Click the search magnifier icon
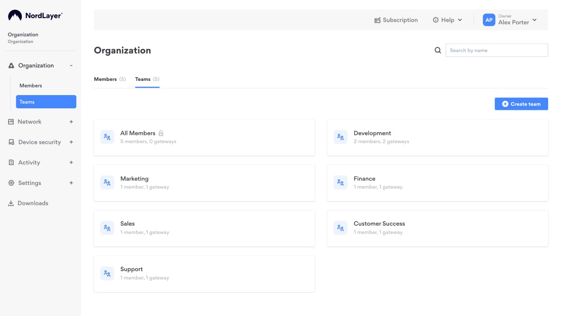Screen dimensions: 561x316 (438, 50)
